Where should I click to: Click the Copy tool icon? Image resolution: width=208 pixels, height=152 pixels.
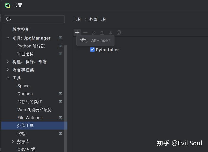click(119, 33)
